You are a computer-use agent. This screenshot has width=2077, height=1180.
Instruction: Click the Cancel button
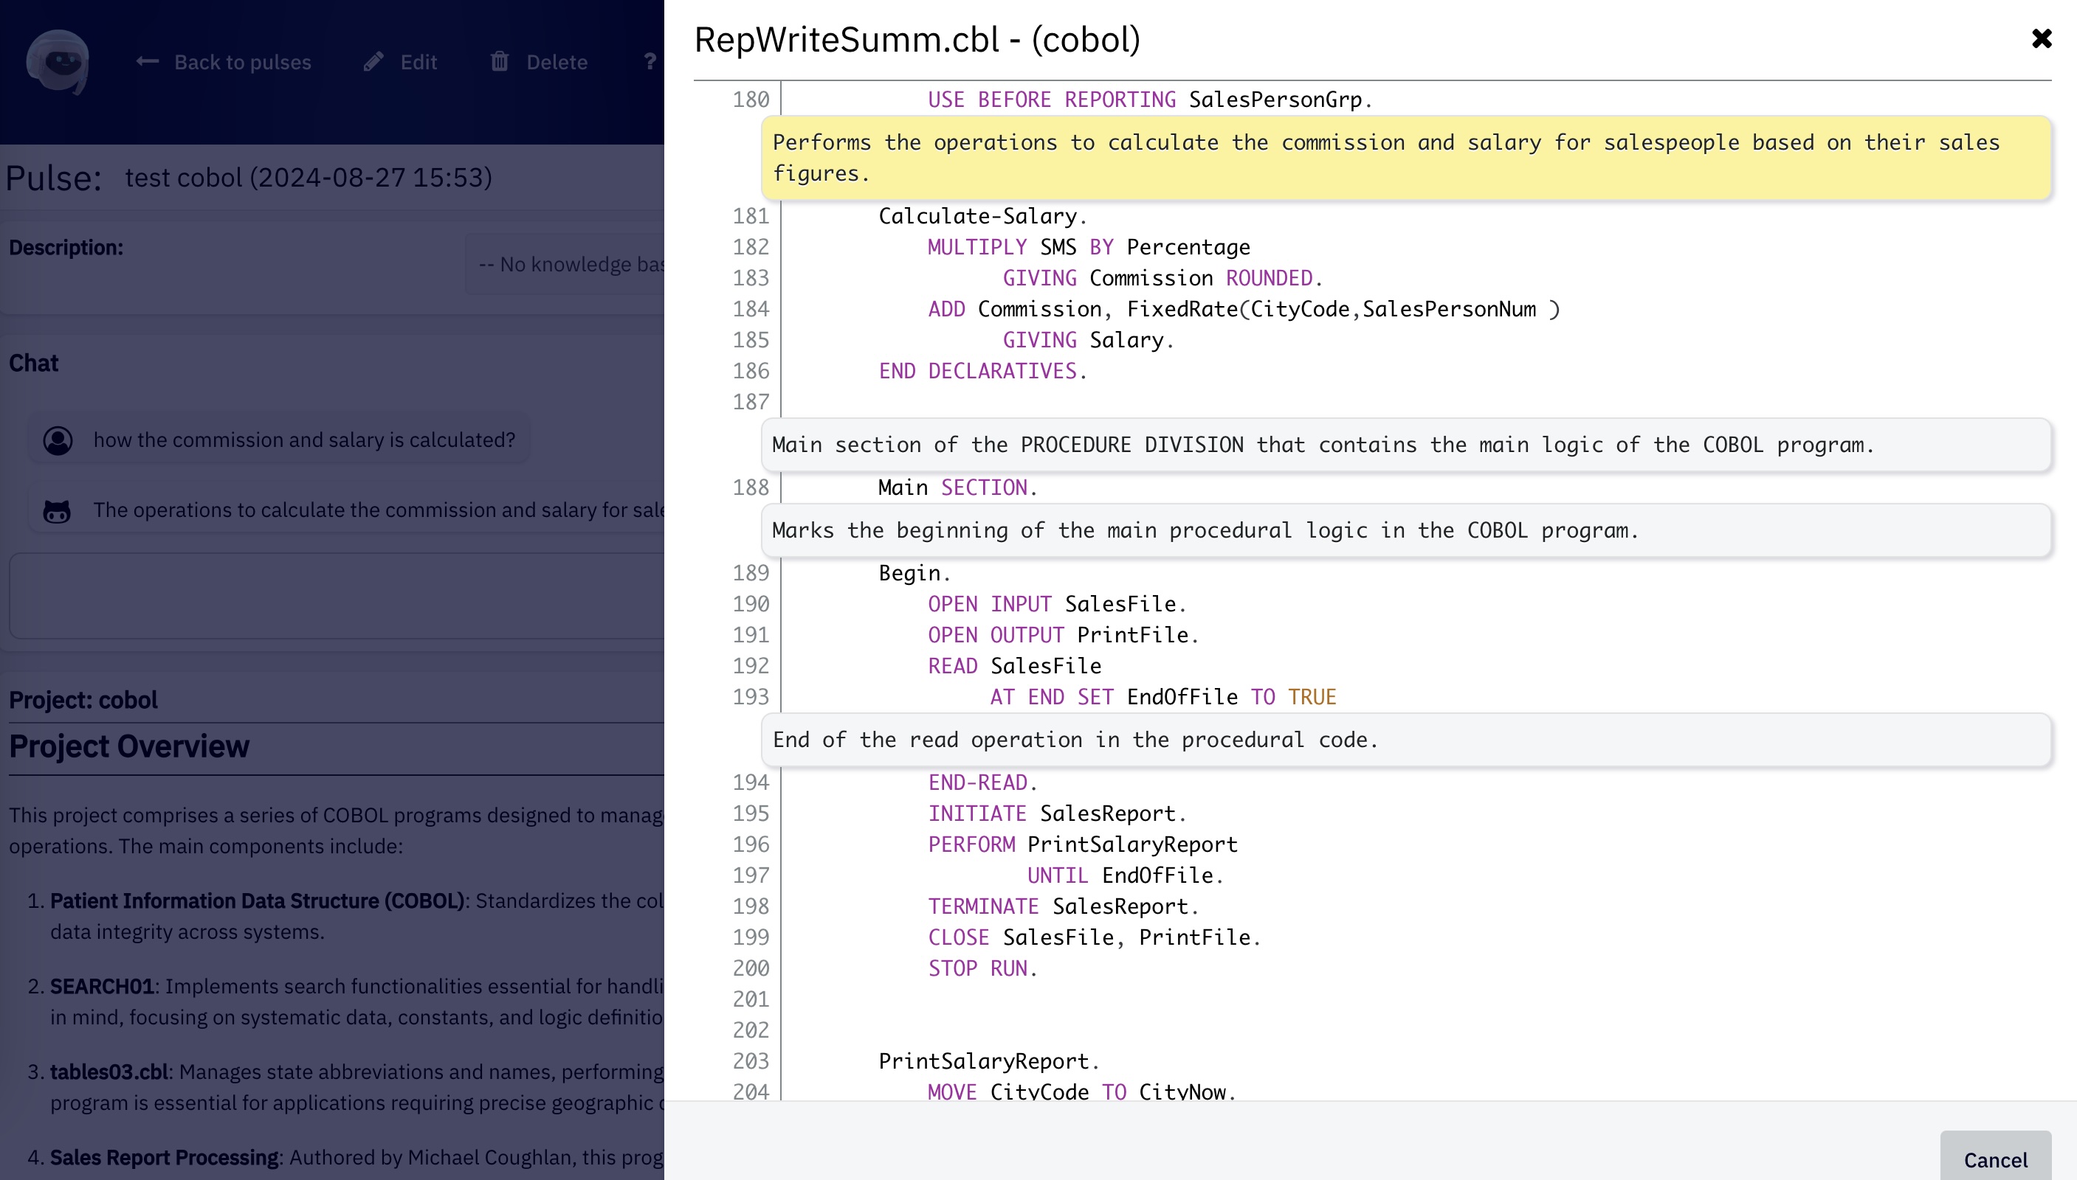(1995, 1158)
